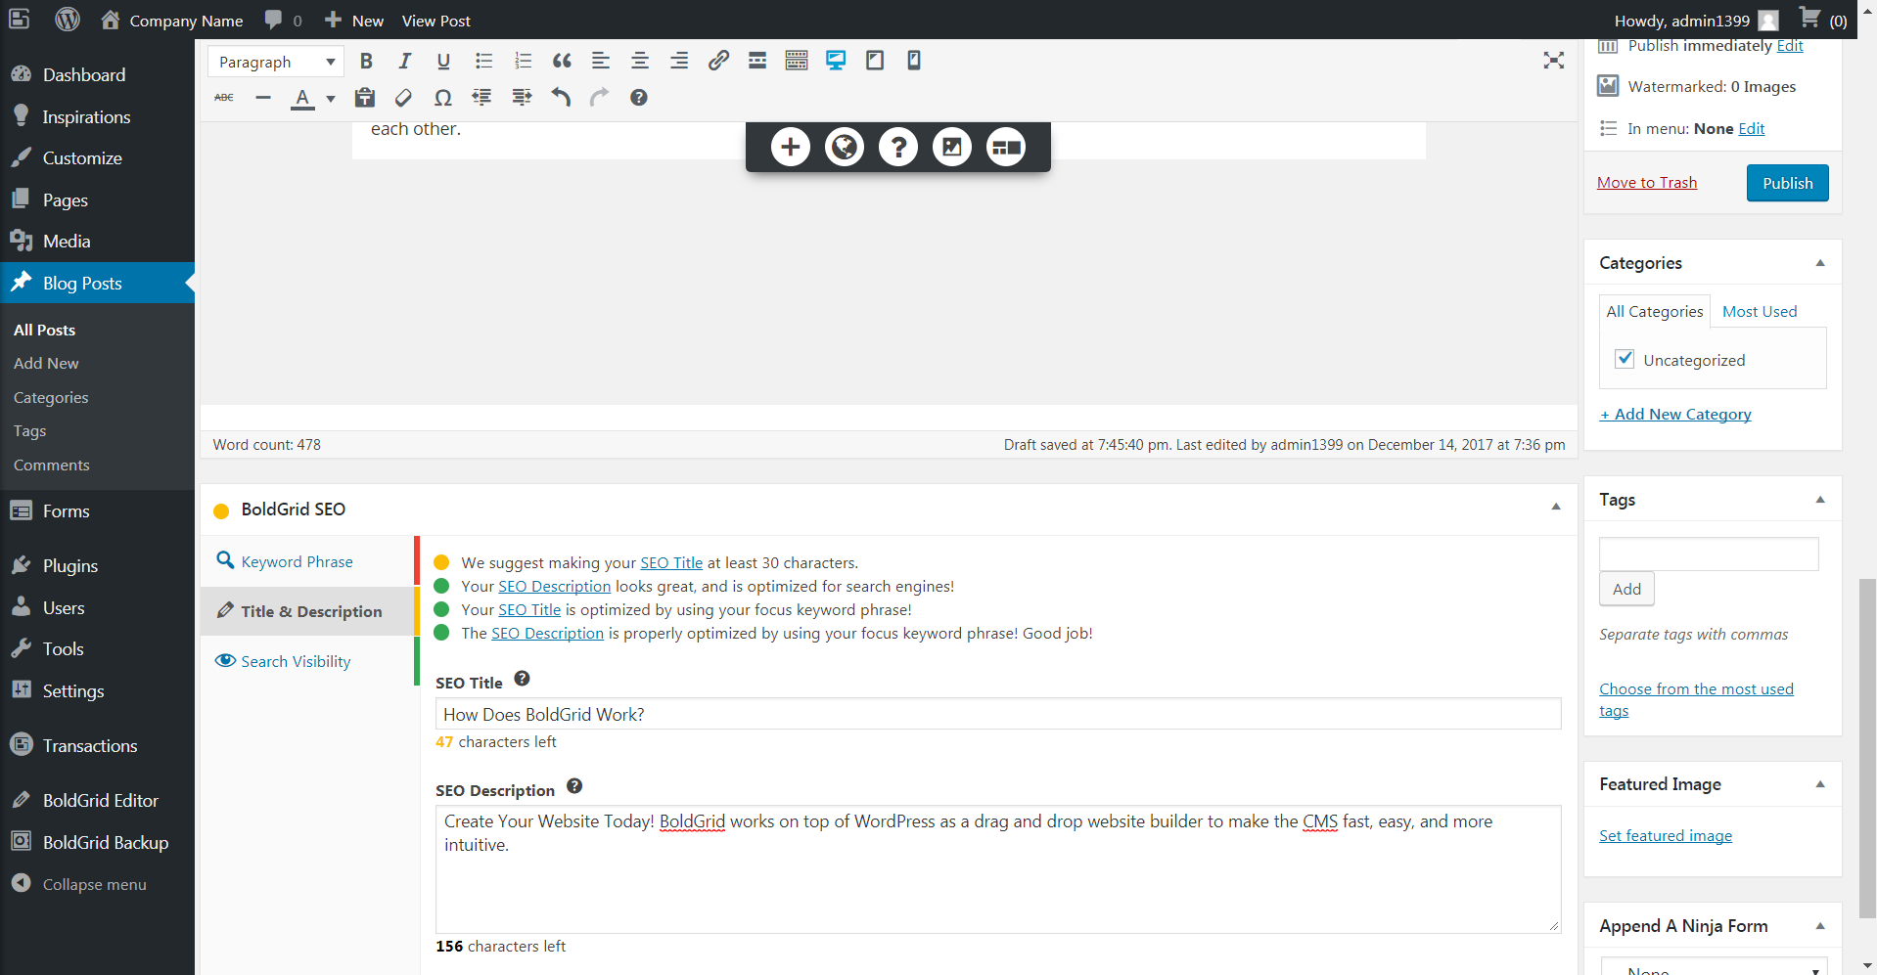Click the plus add-block button
This screenshot has height=975, width=1877.
tap(791, 148)
